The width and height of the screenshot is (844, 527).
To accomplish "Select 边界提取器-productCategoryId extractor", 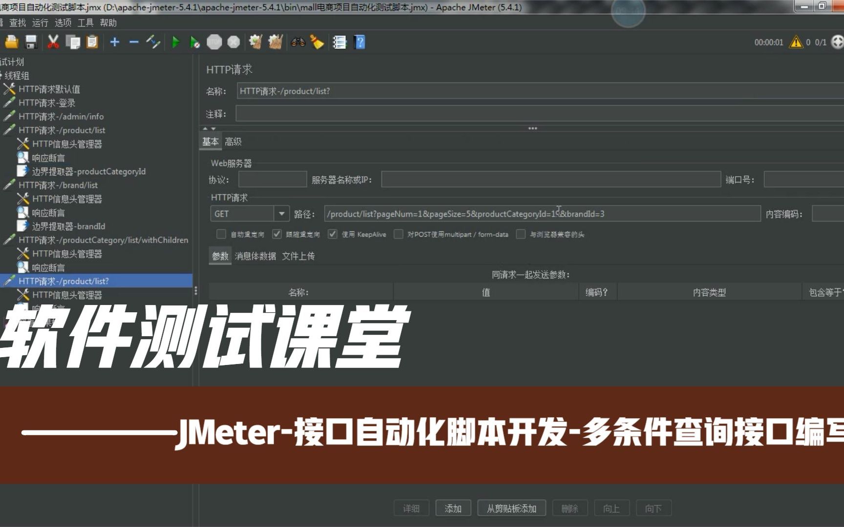I will pyautogui.click(x=88, y=172).
